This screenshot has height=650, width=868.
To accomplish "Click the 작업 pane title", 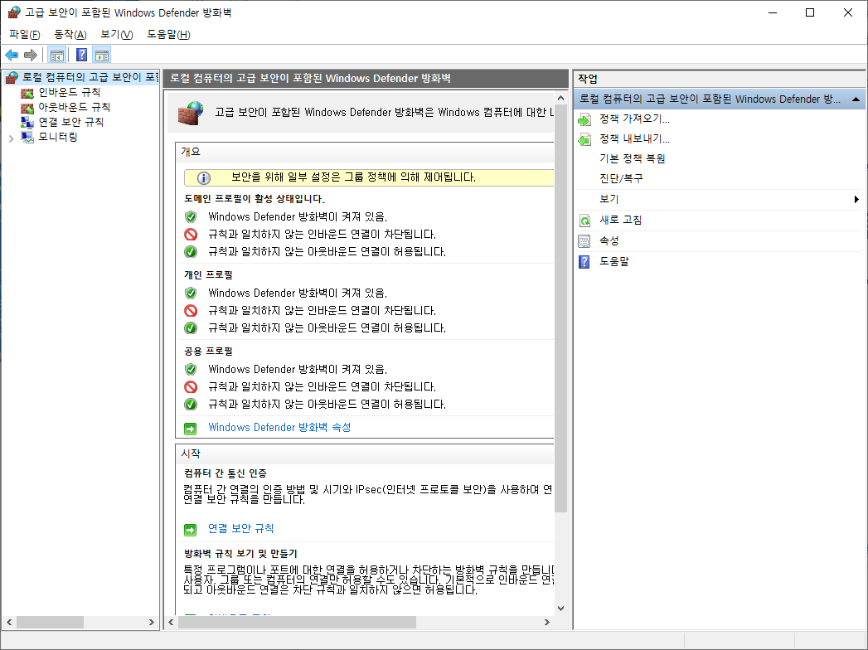I will [587, 79].
